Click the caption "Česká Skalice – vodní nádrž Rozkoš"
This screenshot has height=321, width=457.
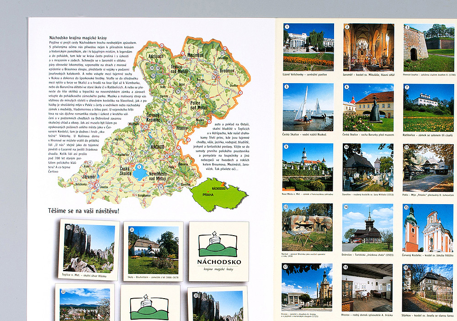click(304, 135)
